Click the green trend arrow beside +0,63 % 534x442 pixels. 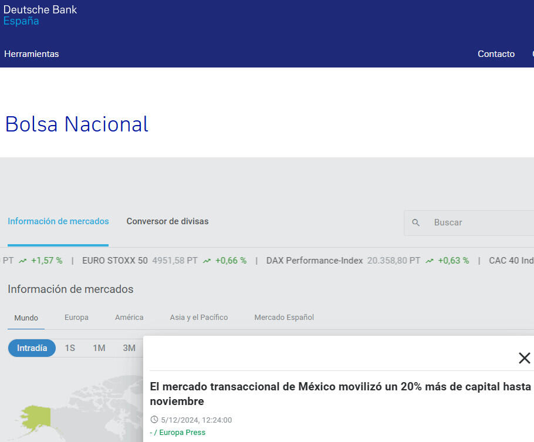click(429, 261)
